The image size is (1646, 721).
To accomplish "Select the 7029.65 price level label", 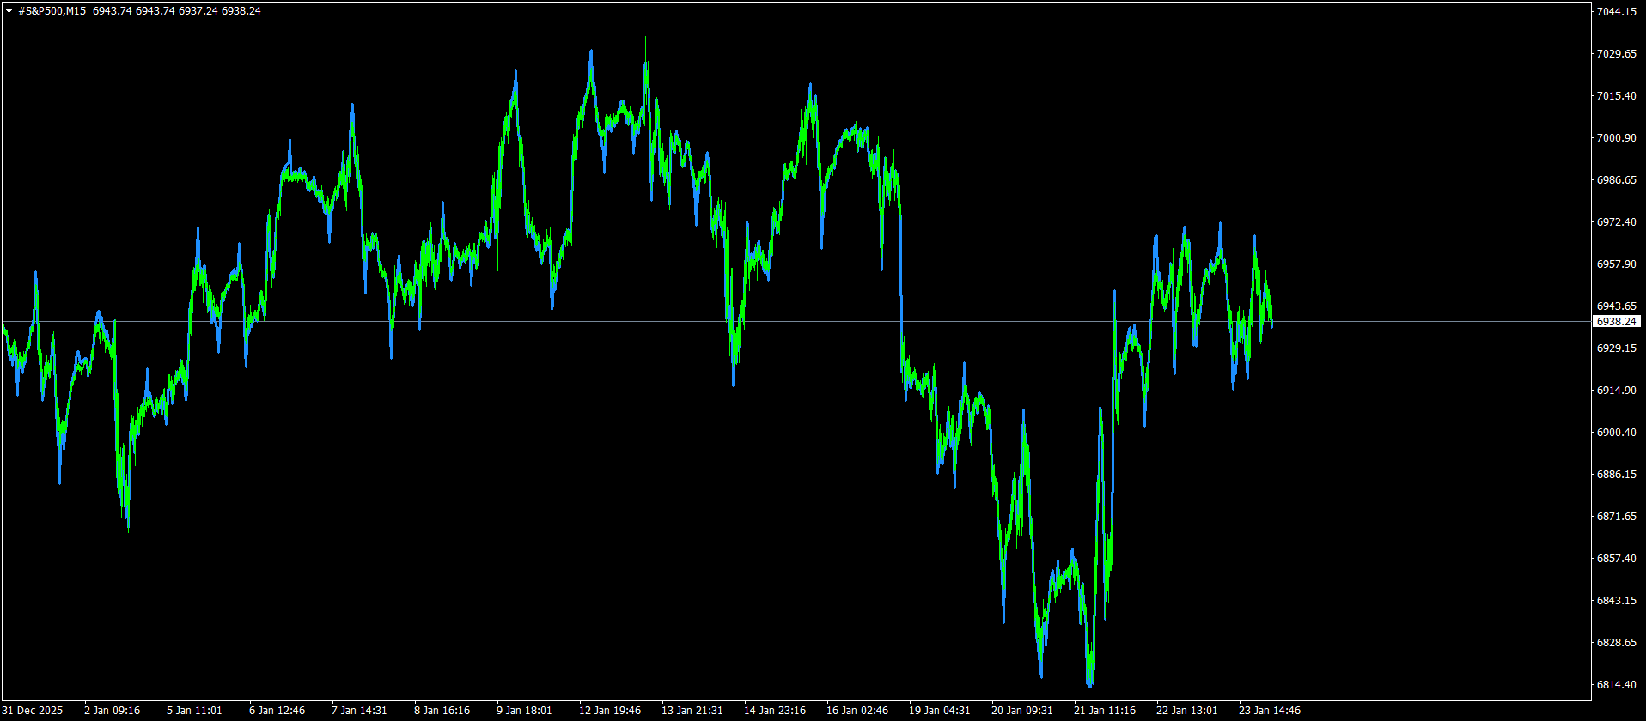I will pos(1616,54).
